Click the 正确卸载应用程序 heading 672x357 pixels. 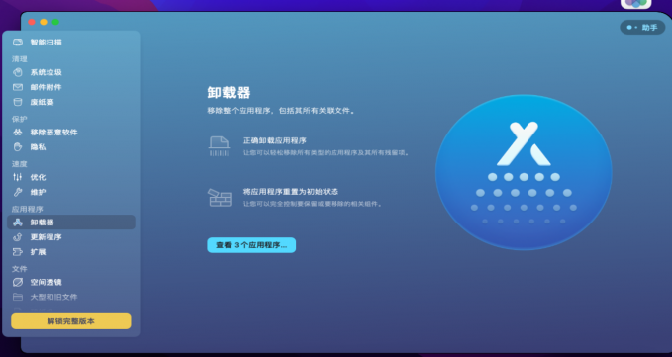pos(275,140)
